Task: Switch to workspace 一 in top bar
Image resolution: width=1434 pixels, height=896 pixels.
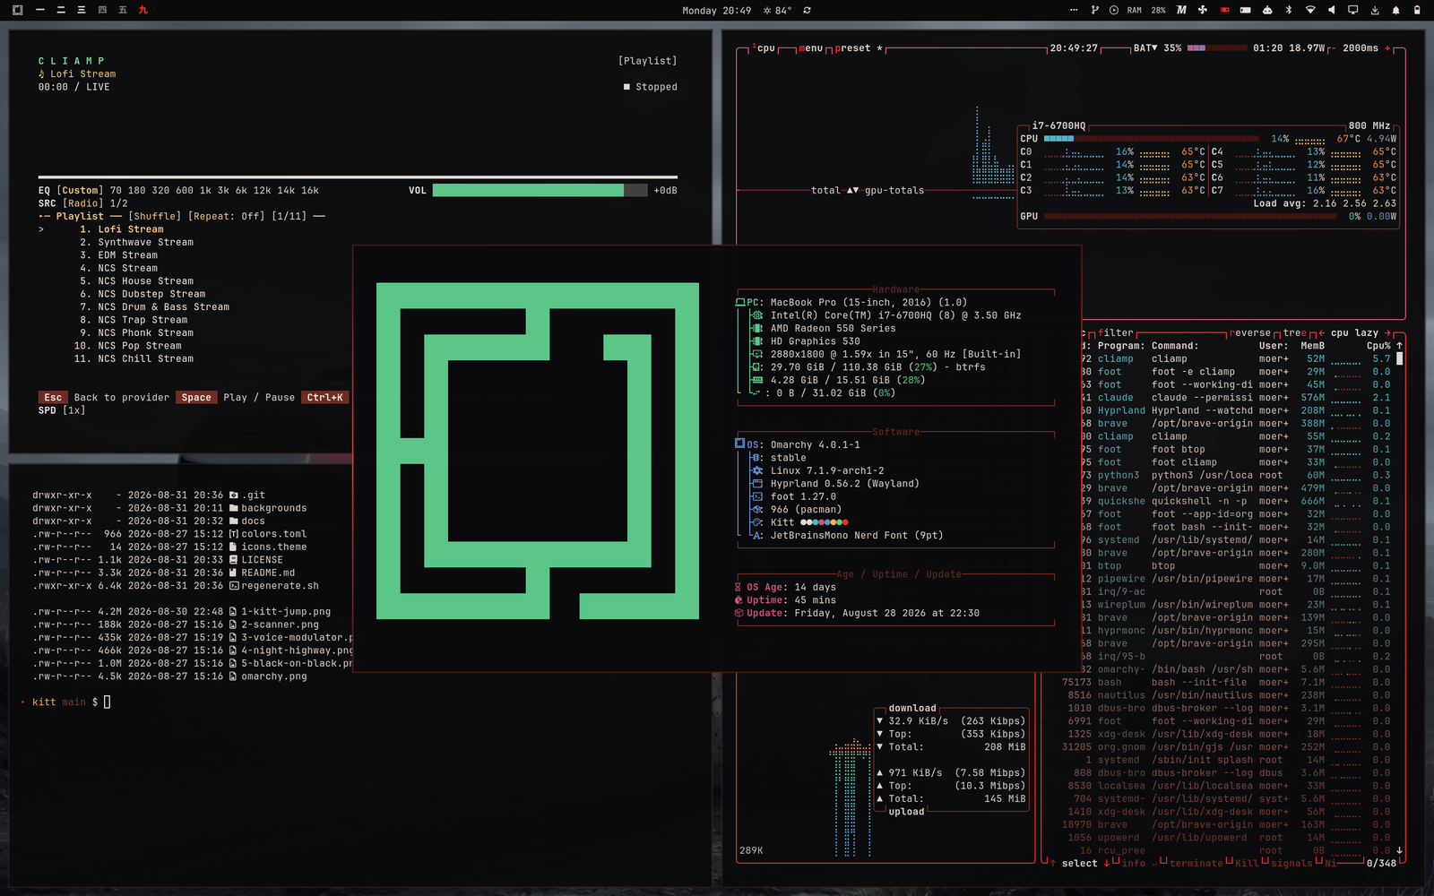Action: tap(40, 10)
